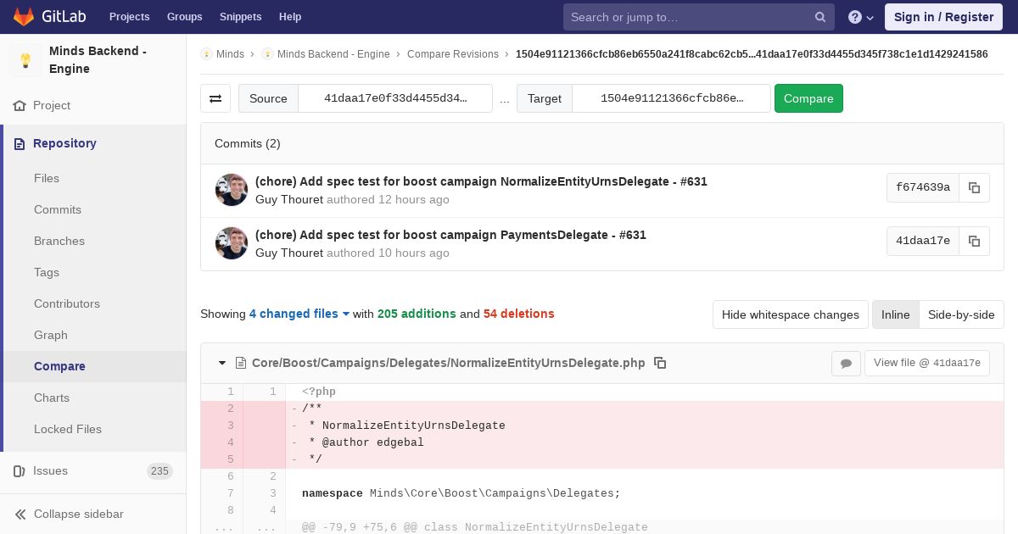Viewport: 1018px width, 534px height.
Task: Collapse the NormalizeEntityUrnsDelegate.php diff
Action: (222, 363)
